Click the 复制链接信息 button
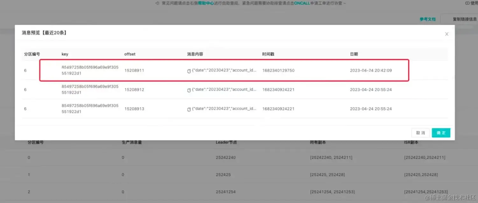The image size is (478, 203). [465, 19]
